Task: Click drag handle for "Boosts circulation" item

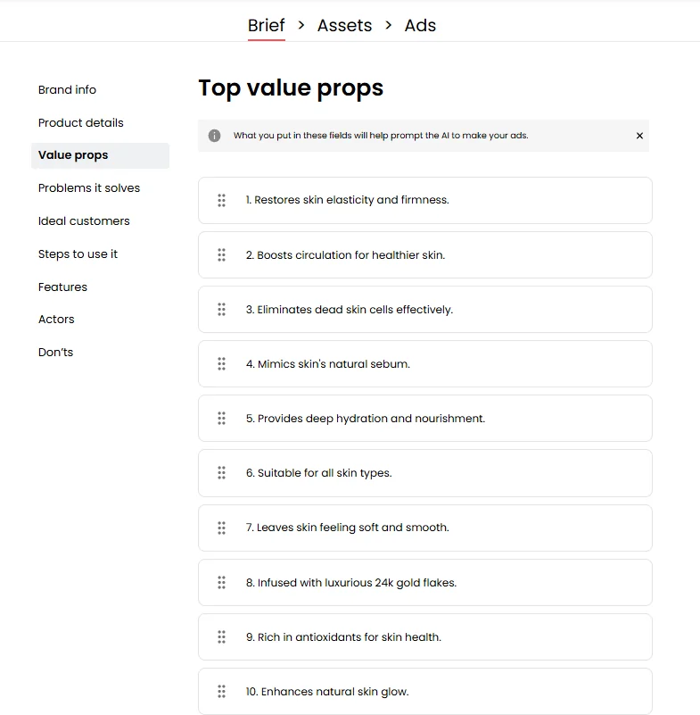Action: click(x=221, y=255)
